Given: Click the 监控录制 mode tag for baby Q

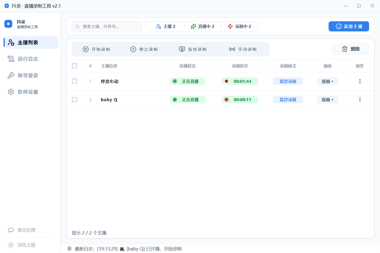Looking at the screenshot, I should click(x=288, y=100).
